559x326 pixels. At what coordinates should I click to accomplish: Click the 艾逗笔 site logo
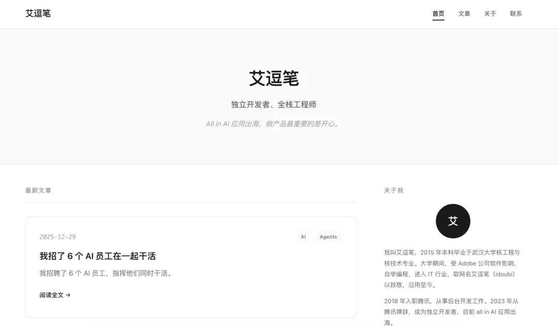point(38,14)
